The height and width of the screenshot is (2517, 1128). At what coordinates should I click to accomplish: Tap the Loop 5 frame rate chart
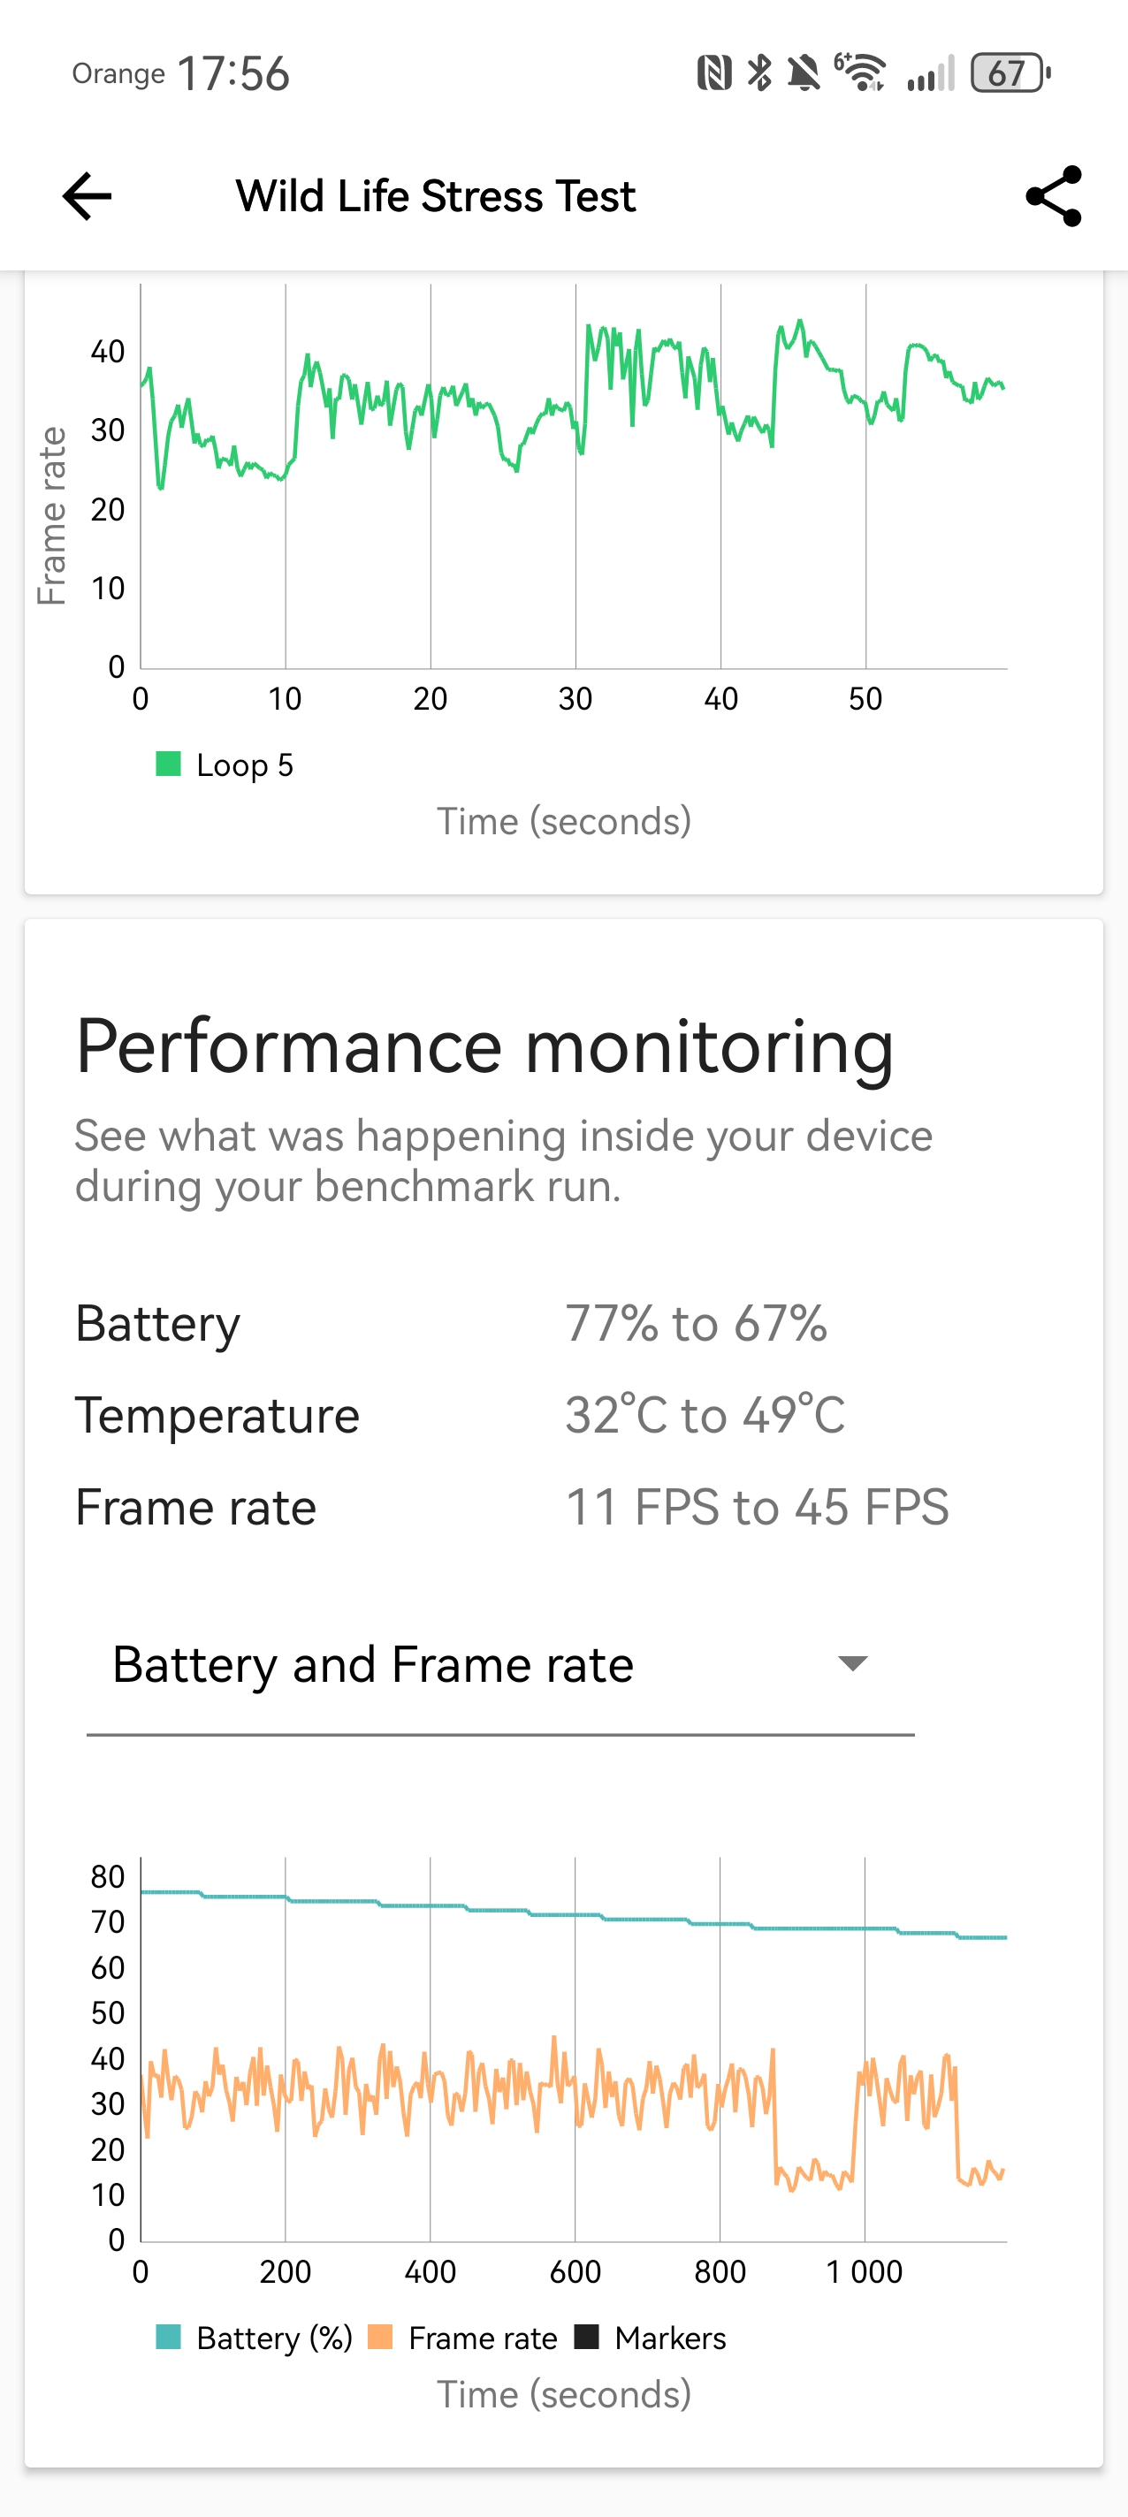click(x=574, y=479)
